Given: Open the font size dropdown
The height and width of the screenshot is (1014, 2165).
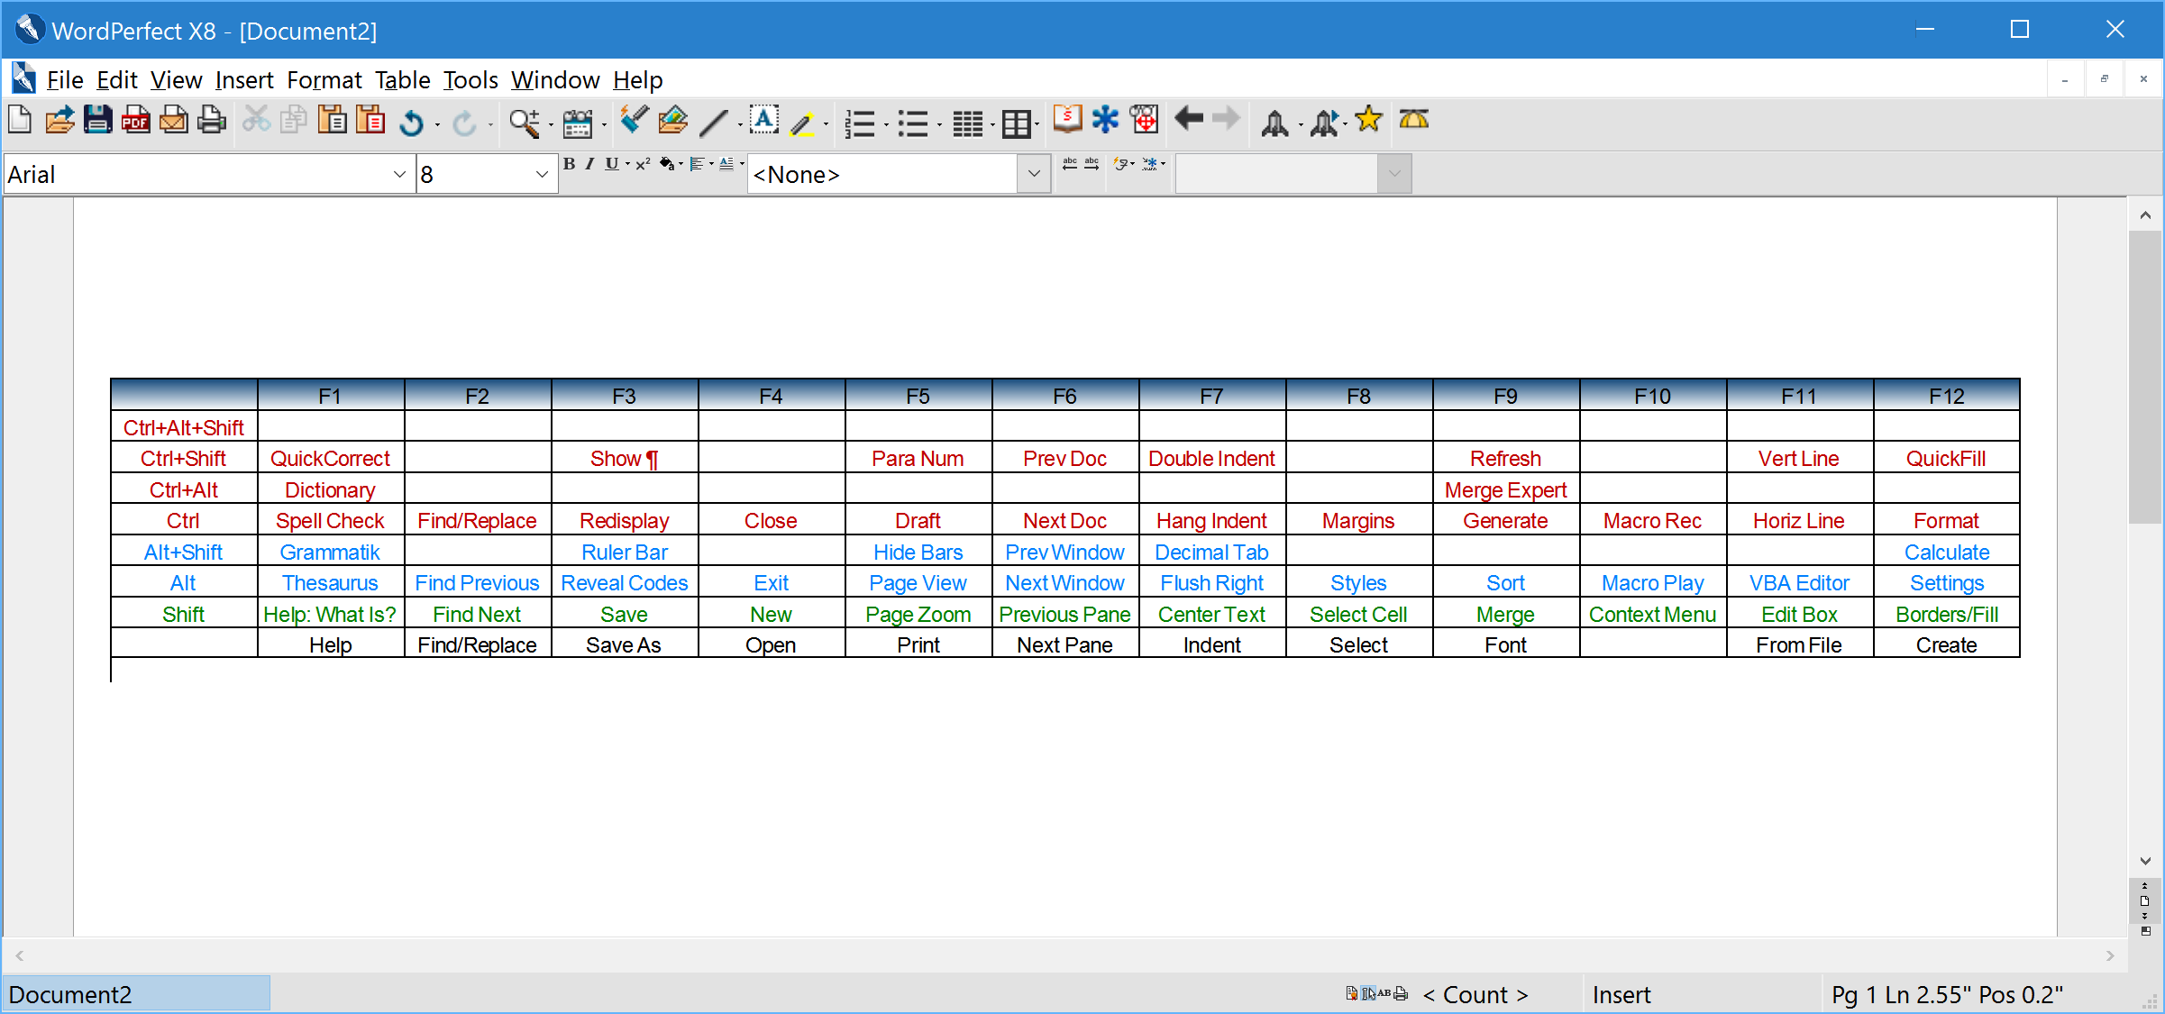Looking at the screenshot, I should (x=542, y=174).
